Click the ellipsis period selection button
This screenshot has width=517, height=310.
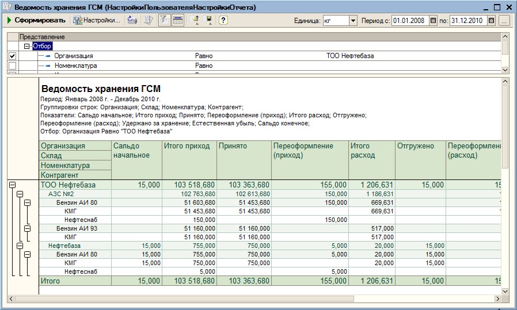[504, 21]
